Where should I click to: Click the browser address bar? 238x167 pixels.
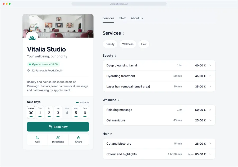click(119, 4)
